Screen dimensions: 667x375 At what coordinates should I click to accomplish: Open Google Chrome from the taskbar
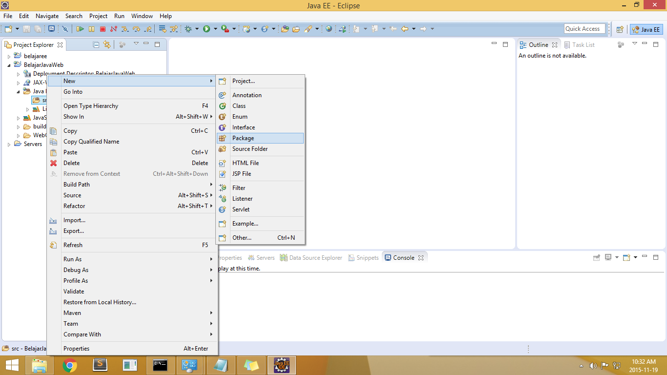(70, 365)
